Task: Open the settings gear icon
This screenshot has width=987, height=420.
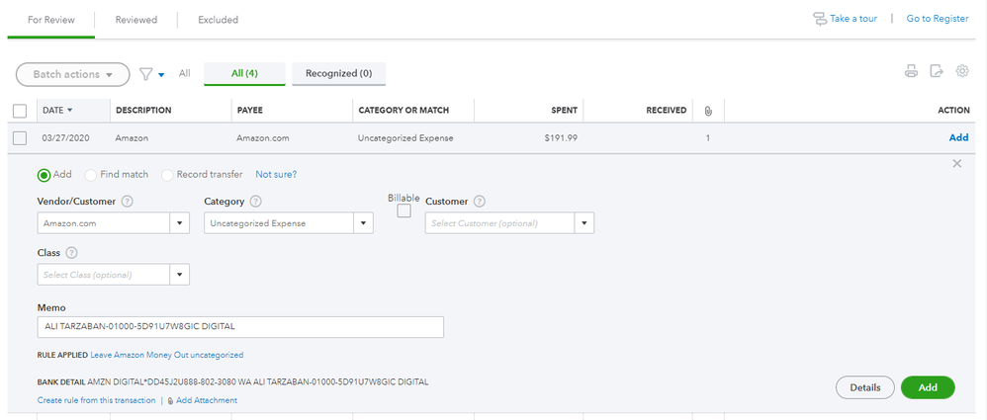Action: [962, 71]
